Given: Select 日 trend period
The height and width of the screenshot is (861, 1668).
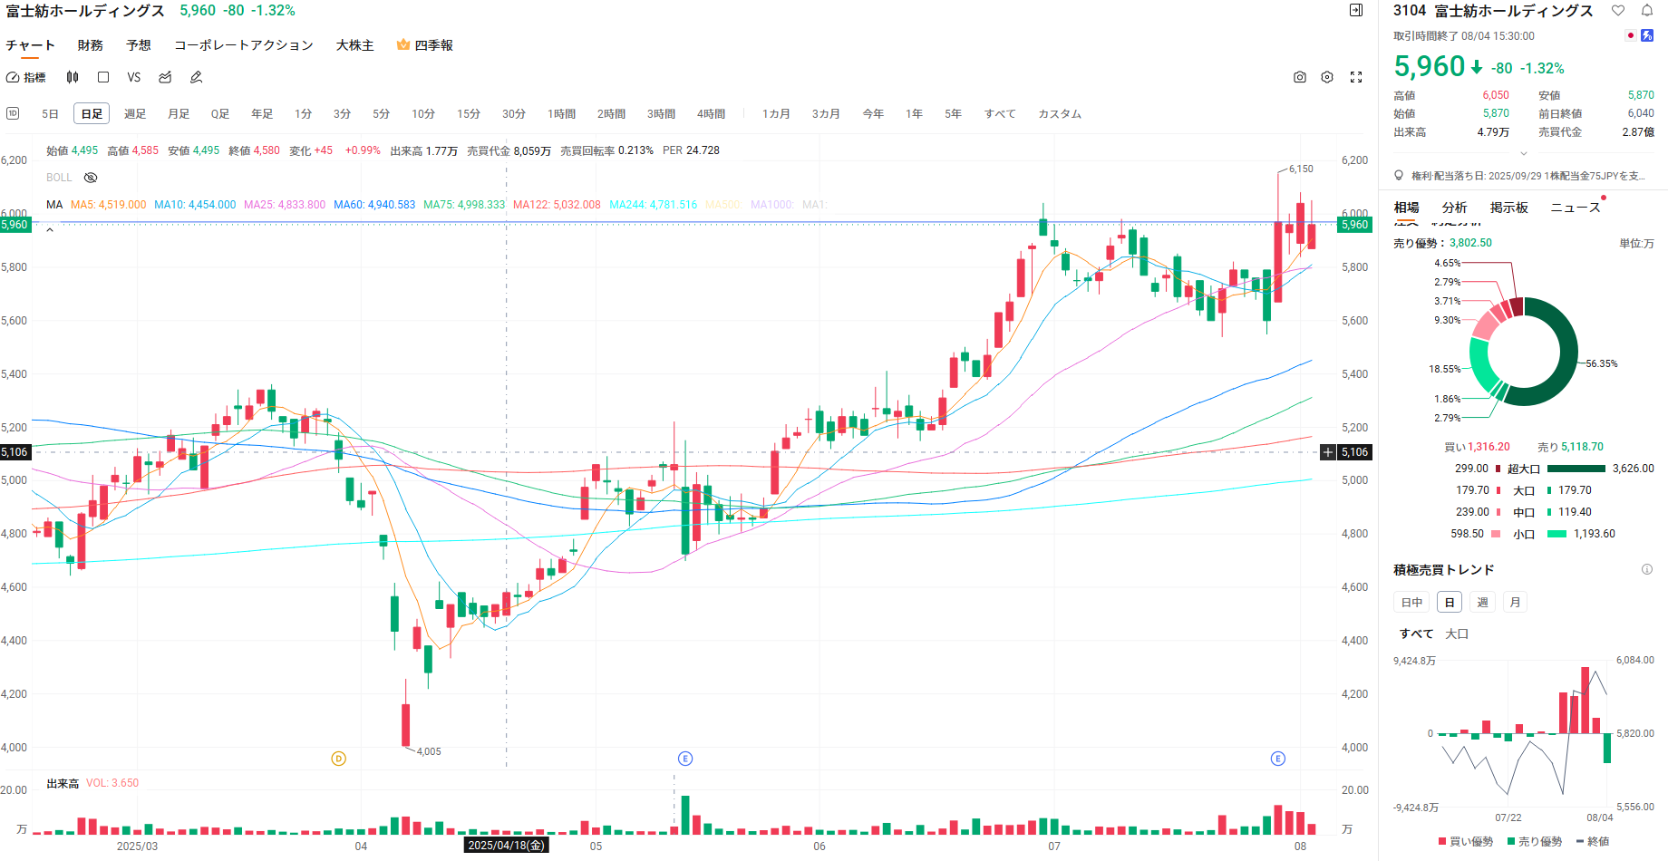Looking at the screenshot, I should tap(1450, 602).
